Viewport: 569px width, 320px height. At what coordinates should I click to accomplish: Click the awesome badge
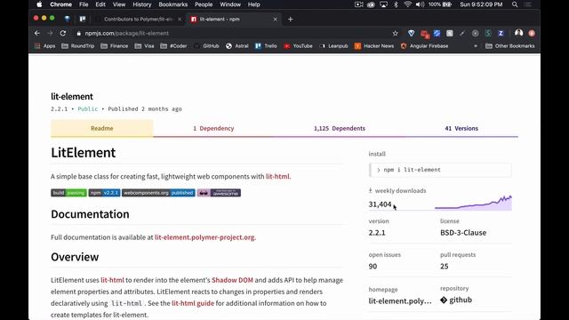click(219, 193)
